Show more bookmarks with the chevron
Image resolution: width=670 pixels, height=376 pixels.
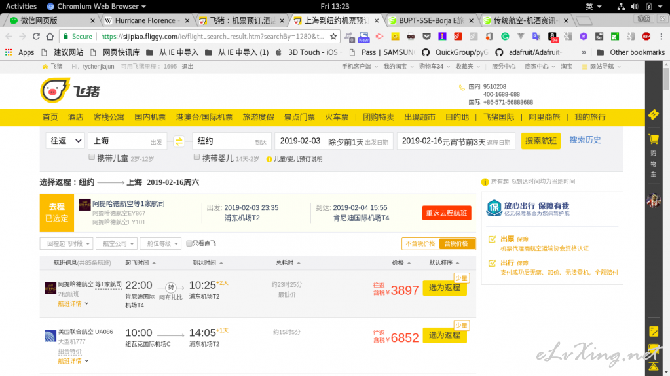pyautogui.click(x=584, y=52)
